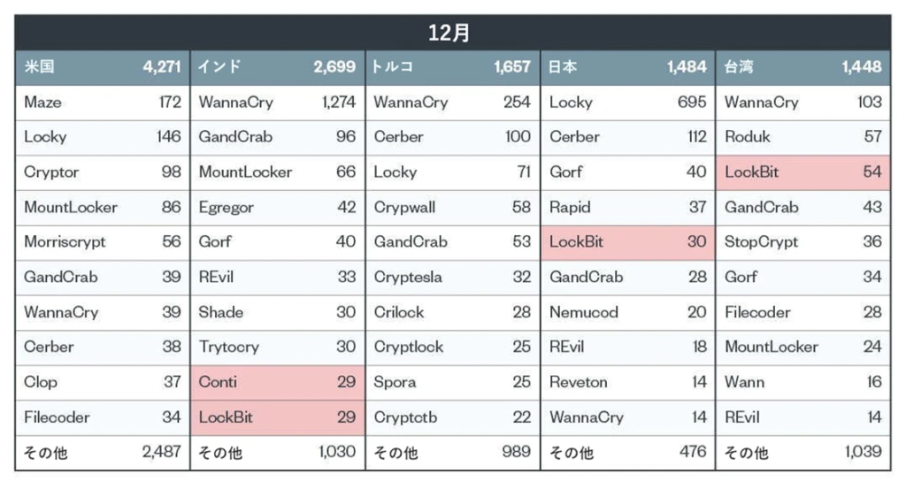The height and width of the screenshot is (489, 906).
Task: Click the 4,271 total for 米国
Action: [161, 67]
